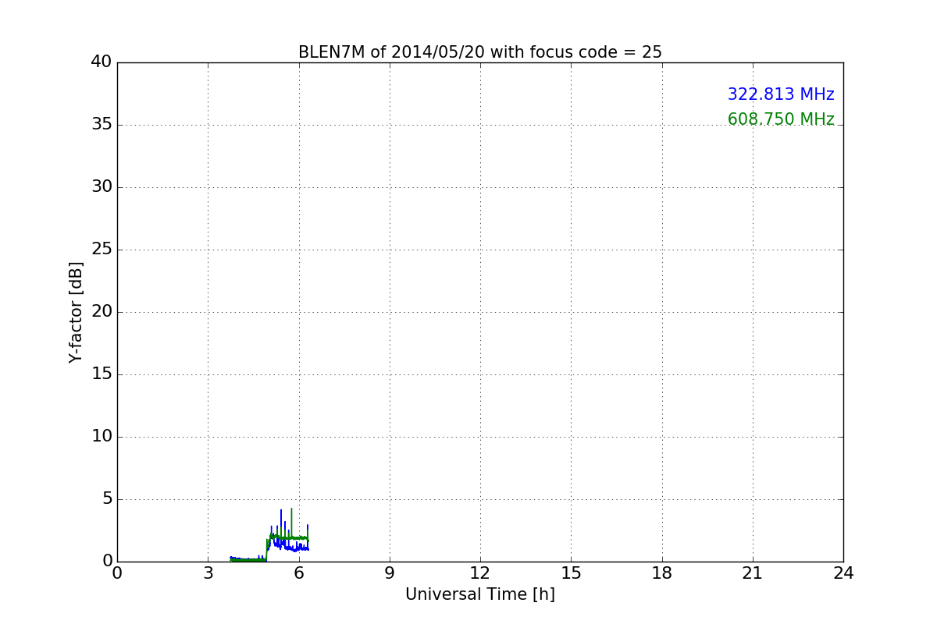Click the y-axis tick label 10

click(x=102, y=437)
